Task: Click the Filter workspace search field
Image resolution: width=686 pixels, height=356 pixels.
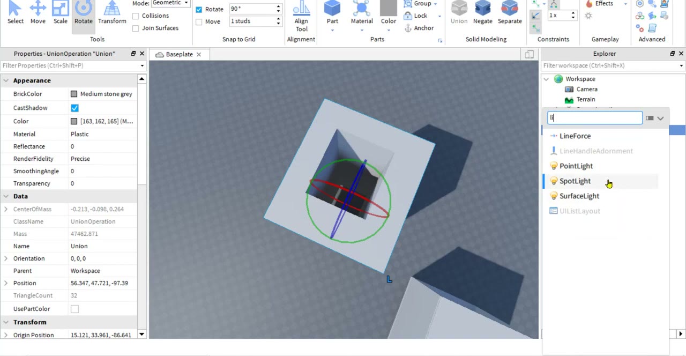Action: coord(609,65)
